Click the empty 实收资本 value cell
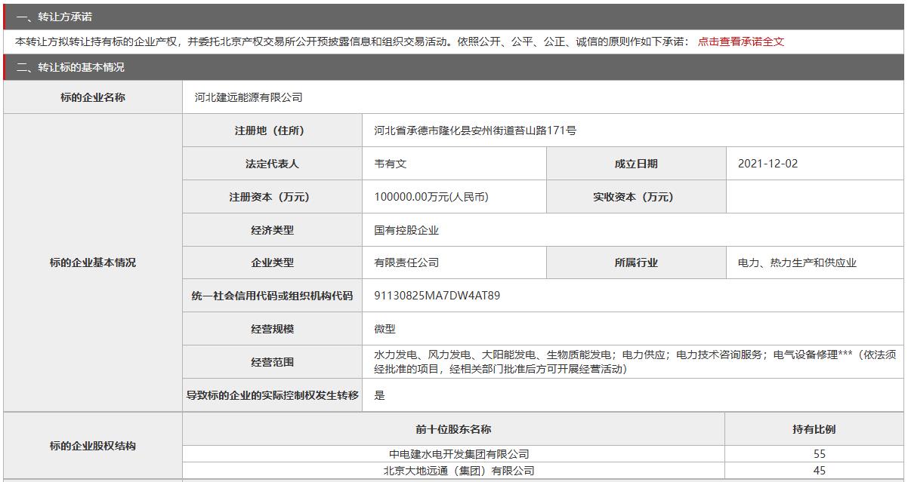This screenshot has width=908, height=482. (814, 197)
